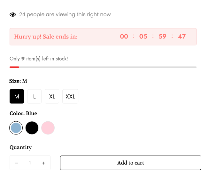Click the items left in stock text
This screenshot has height=185, width=224.
(x=39, y=59)
